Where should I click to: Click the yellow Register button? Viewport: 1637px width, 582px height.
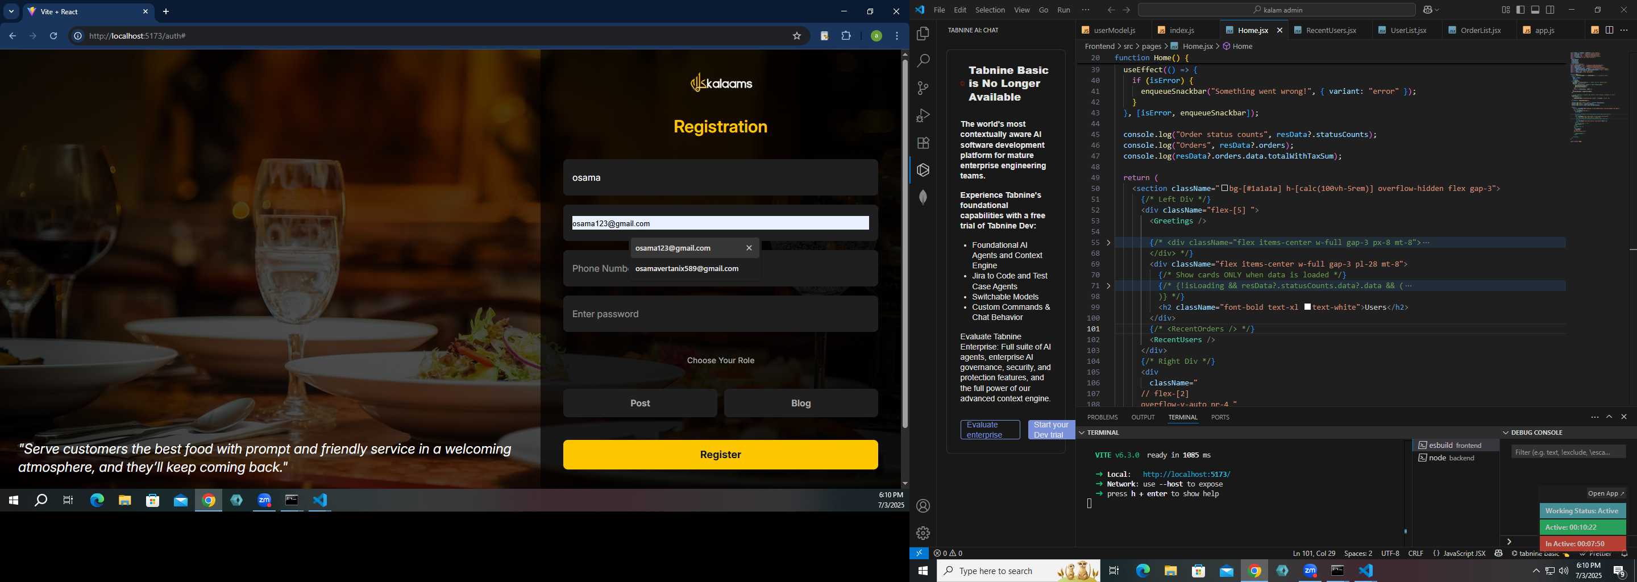click(x=720, y=455)
